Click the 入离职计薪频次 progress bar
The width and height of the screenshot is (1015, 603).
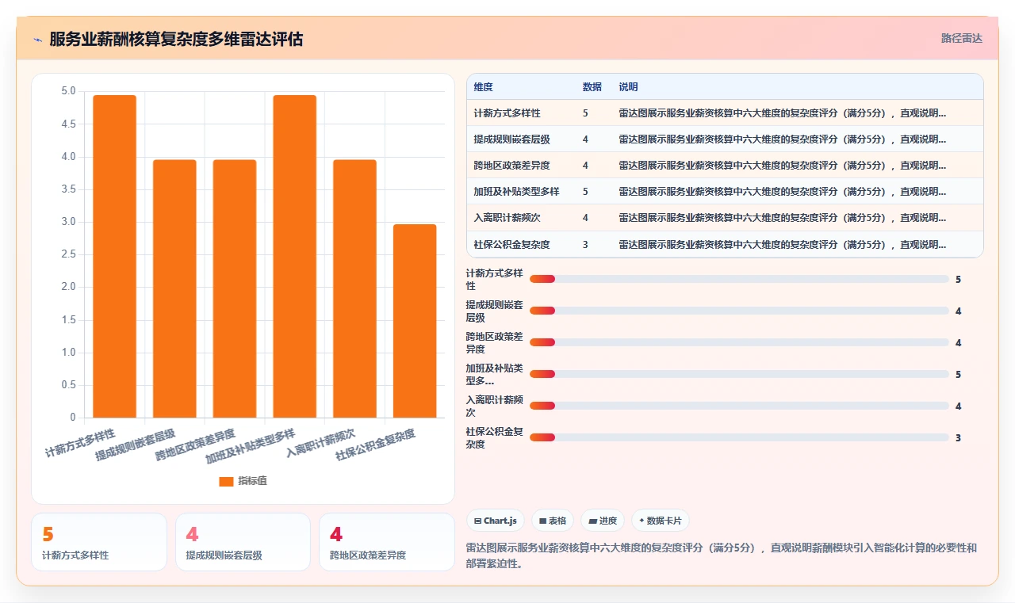coord(739,406)
